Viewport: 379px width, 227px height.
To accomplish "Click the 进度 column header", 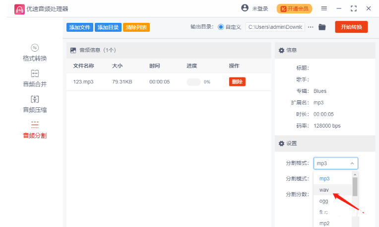I will coord(191,66).
